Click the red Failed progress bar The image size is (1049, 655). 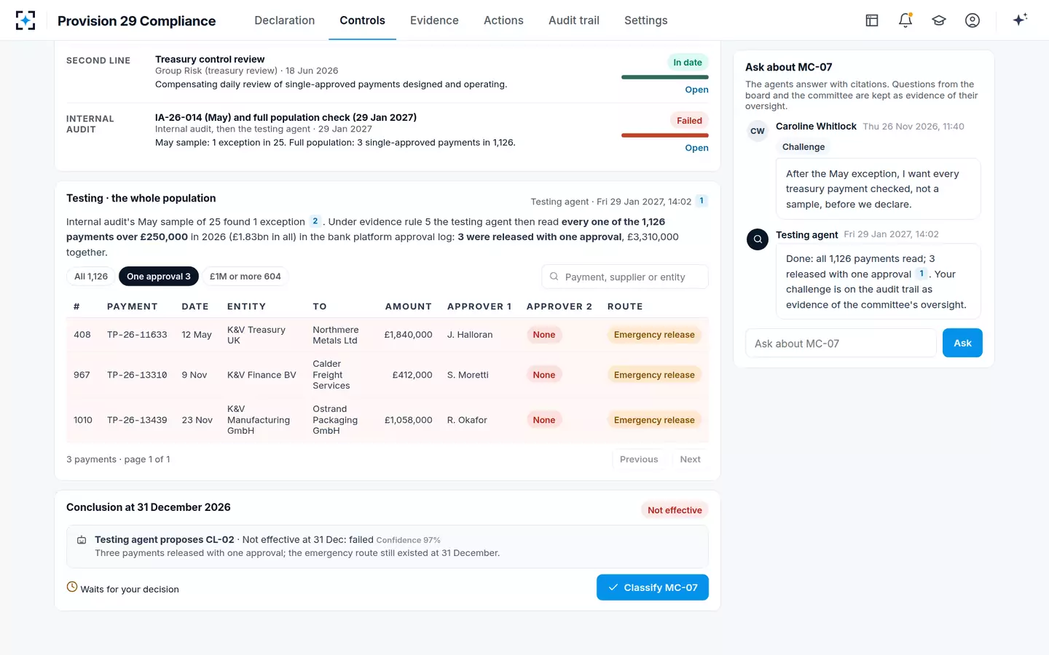tap(665, 135)
